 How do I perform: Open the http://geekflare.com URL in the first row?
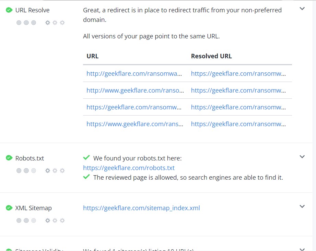[x=134, y=73]
